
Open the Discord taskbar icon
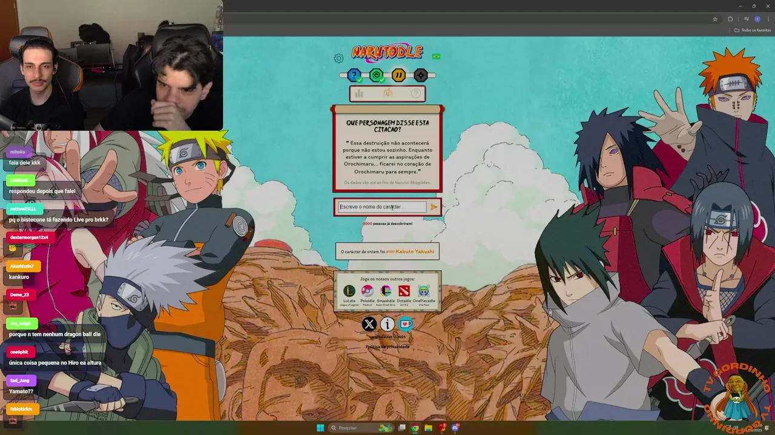click(x=455, y=428)
